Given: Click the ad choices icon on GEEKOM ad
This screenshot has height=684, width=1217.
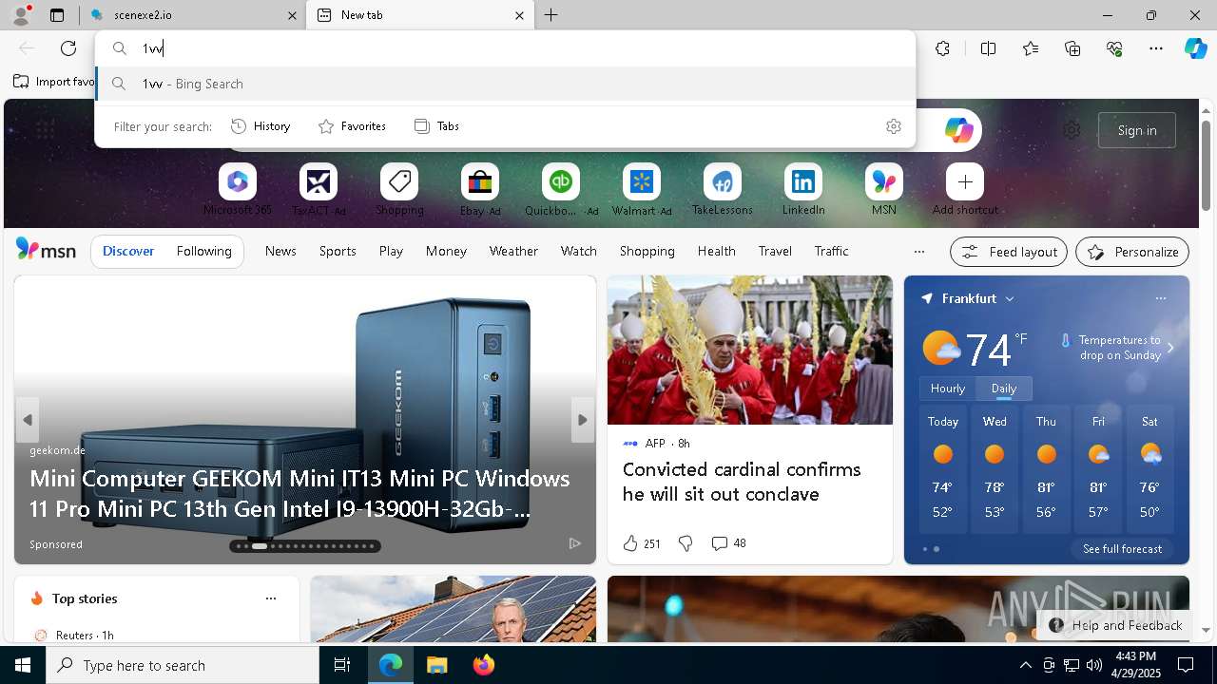Looking at the screenshot, I should tap(575, 543).
